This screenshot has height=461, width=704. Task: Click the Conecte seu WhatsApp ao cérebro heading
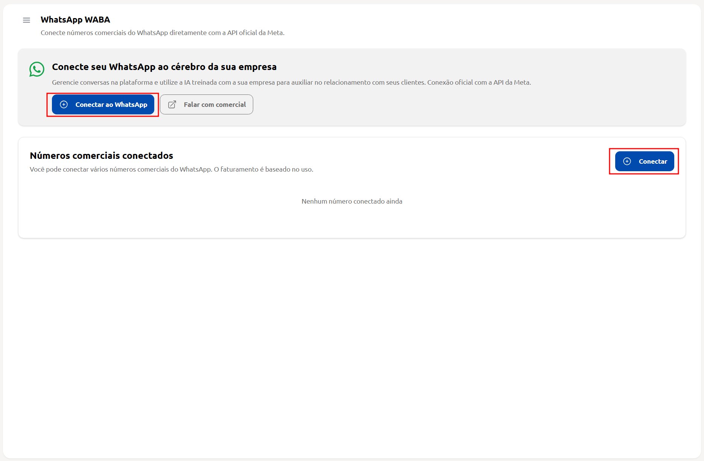coord(164,67)
